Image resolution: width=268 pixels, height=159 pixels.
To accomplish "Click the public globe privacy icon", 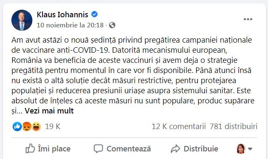I will point(112,25).
